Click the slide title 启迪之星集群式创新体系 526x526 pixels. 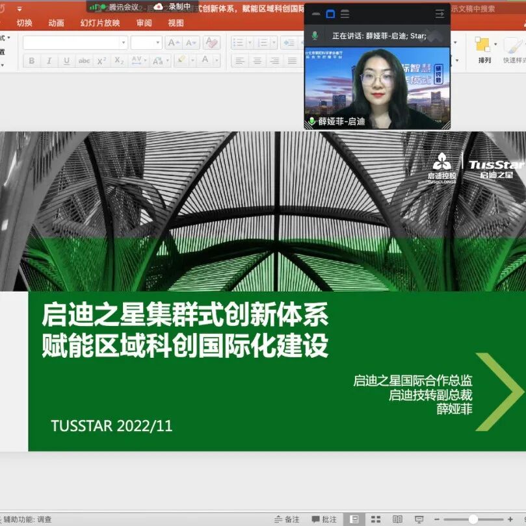coord(185,314)
